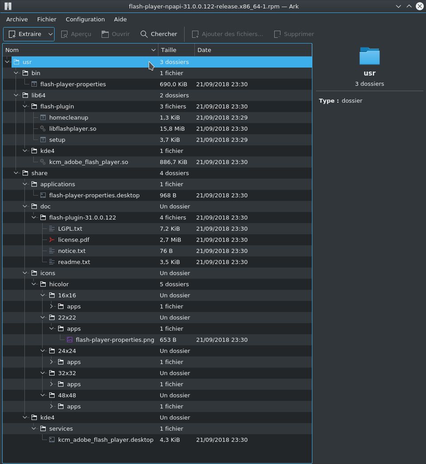Sort by the Taille column header
The image size is (426, 464).
pos(176,50)
